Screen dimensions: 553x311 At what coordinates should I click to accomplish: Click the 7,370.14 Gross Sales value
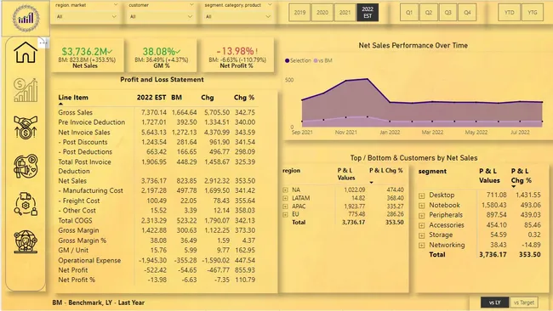(154, 112)
